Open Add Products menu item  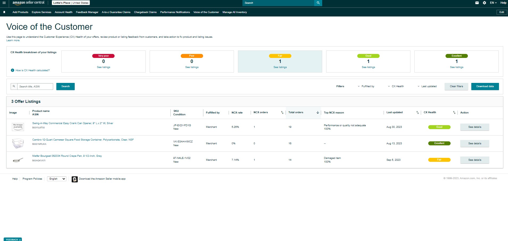coord(20,12)
